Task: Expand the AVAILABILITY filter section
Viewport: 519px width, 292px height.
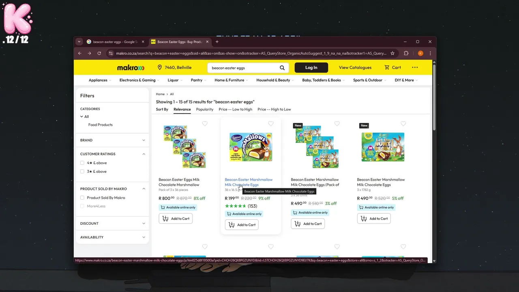Action: 144,237
